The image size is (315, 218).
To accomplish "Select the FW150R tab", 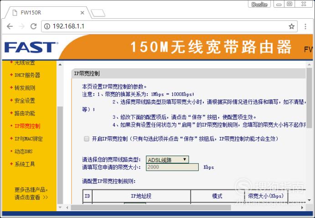I will pyautogui.click(x=47, y=13).
